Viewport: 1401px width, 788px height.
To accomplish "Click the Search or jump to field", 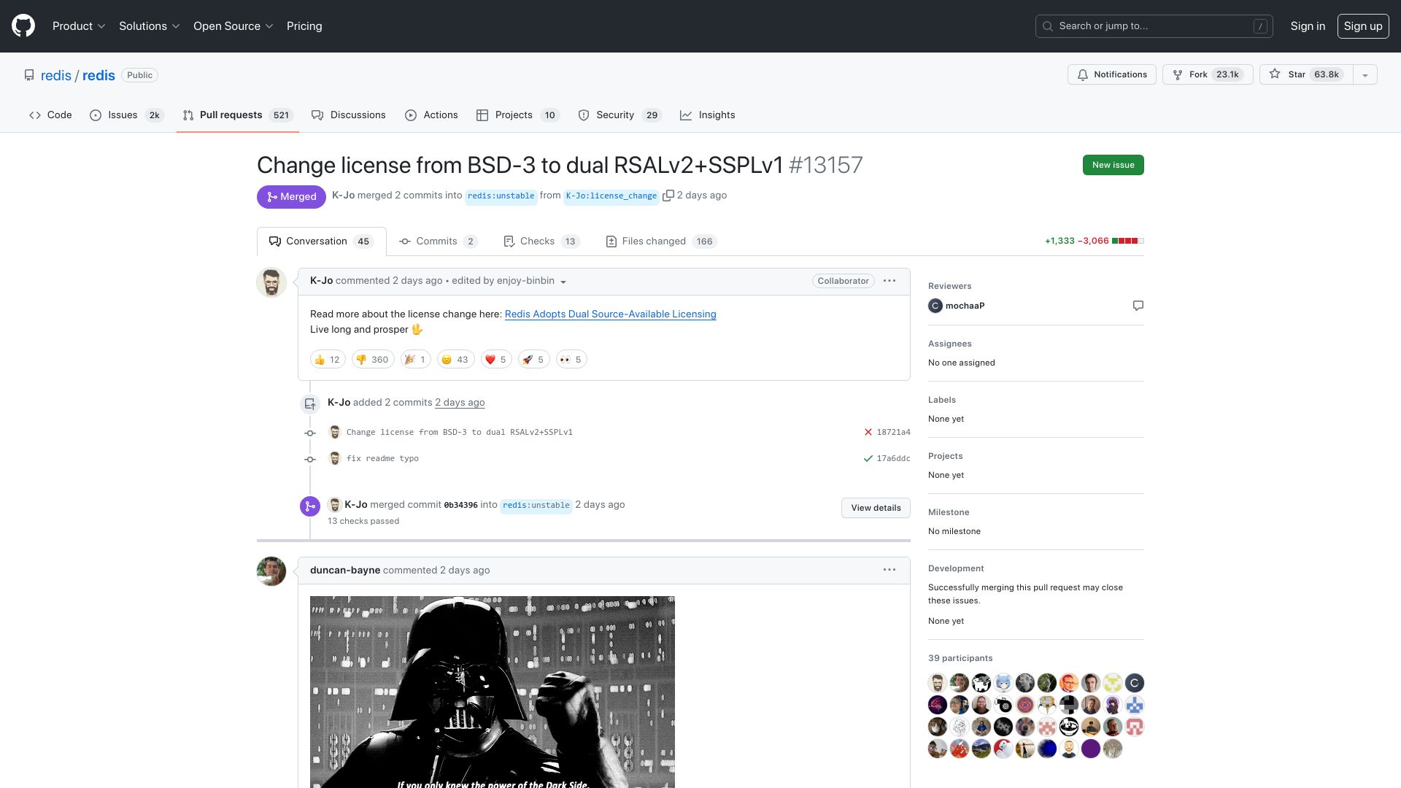I will pyautogui.click(x=1154, y=26).
